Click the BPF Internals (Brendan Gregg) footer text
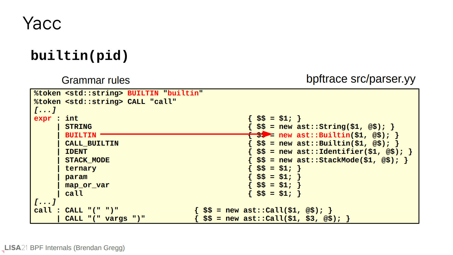This screenshot has width=453, height=255. point(77,248)
